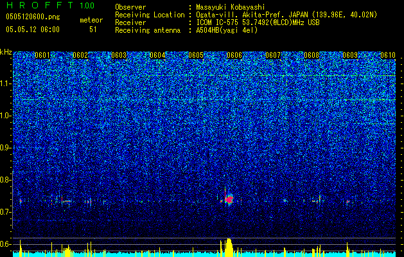Click the 0605 time marker
The width and height of the screenshot is (404, 257).
pyautogui.click(x=196, y=55)
